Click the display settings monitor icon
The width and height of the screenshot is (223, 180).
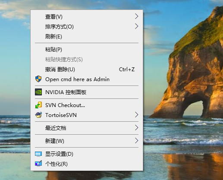click(38, 154)
